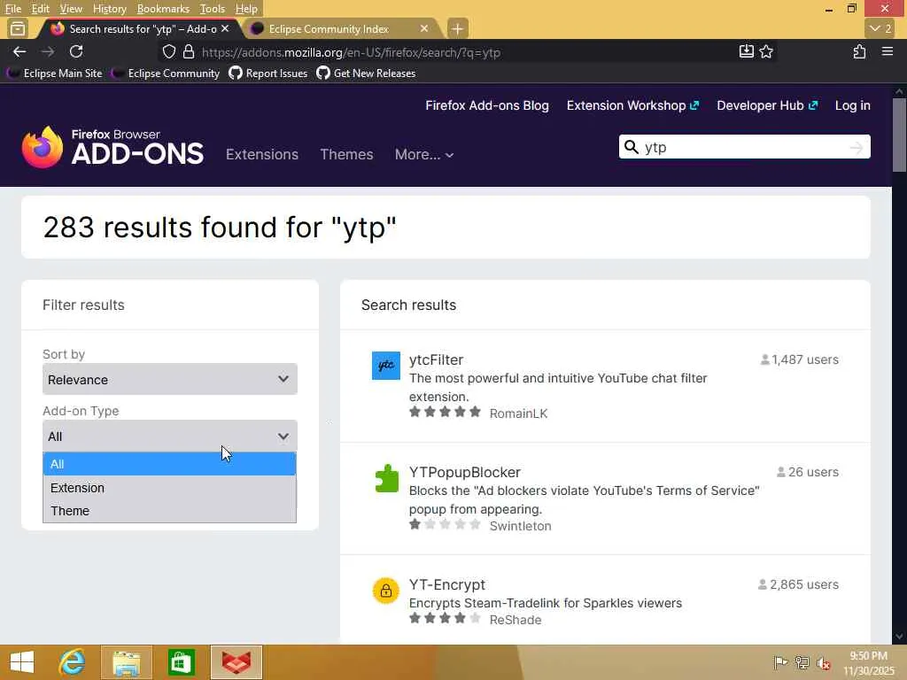
Task: Open the Firefox hamburger application menu
Action: click(888, 51)
